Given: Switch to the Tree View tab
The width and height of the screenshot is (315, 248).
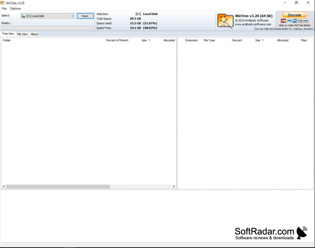Looking at the screenshot, I should pos(8,34).
